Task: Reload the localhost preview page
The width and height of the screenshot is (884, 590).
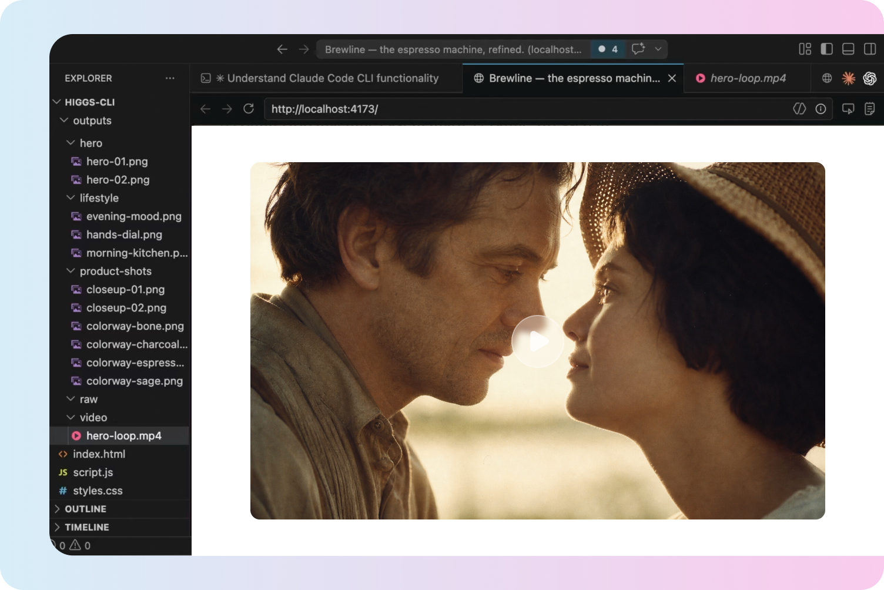Action: 249,109
